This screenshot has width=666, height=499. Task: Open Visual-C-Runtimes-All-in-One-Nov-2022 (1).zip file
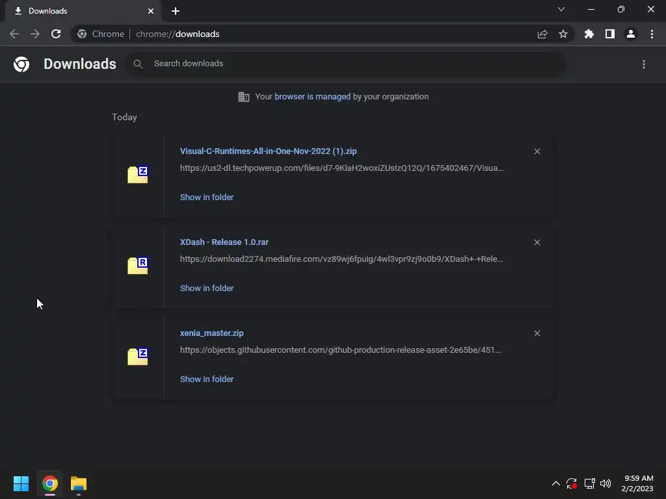pos(268,151)
